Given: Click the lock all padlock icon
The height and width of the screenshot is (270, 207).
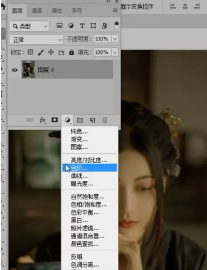Looking at the screenshot, I should 71,52.
